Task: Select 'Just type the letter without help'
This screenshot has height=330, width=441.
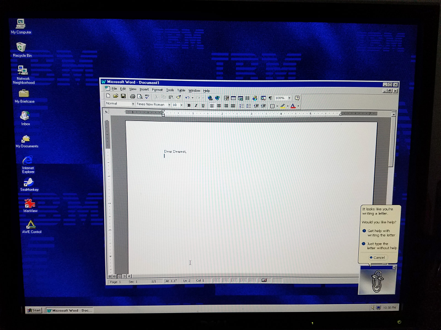Action: [x=379, y=246]
